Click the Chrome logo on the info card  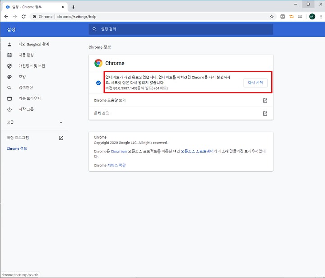pyautogui.click(x=98, y=63)
